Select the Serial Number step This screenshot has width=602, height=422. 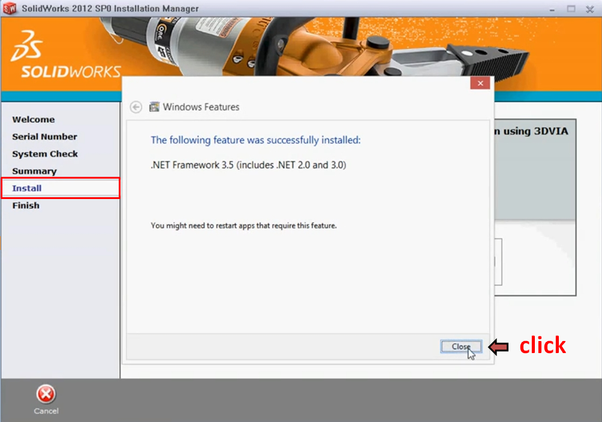tap(44, 137)
